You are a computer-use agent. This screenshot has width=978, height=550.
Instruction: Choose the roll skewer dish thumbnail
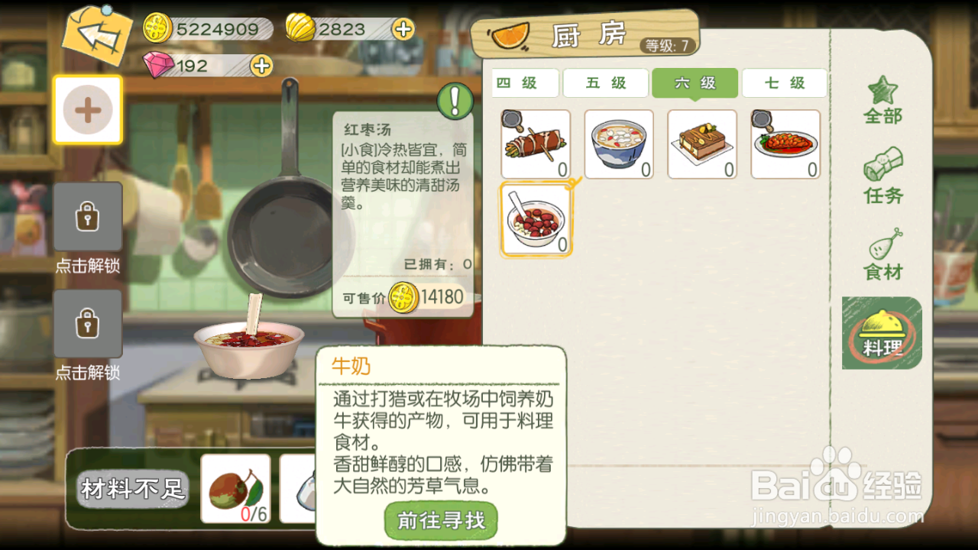536,144
